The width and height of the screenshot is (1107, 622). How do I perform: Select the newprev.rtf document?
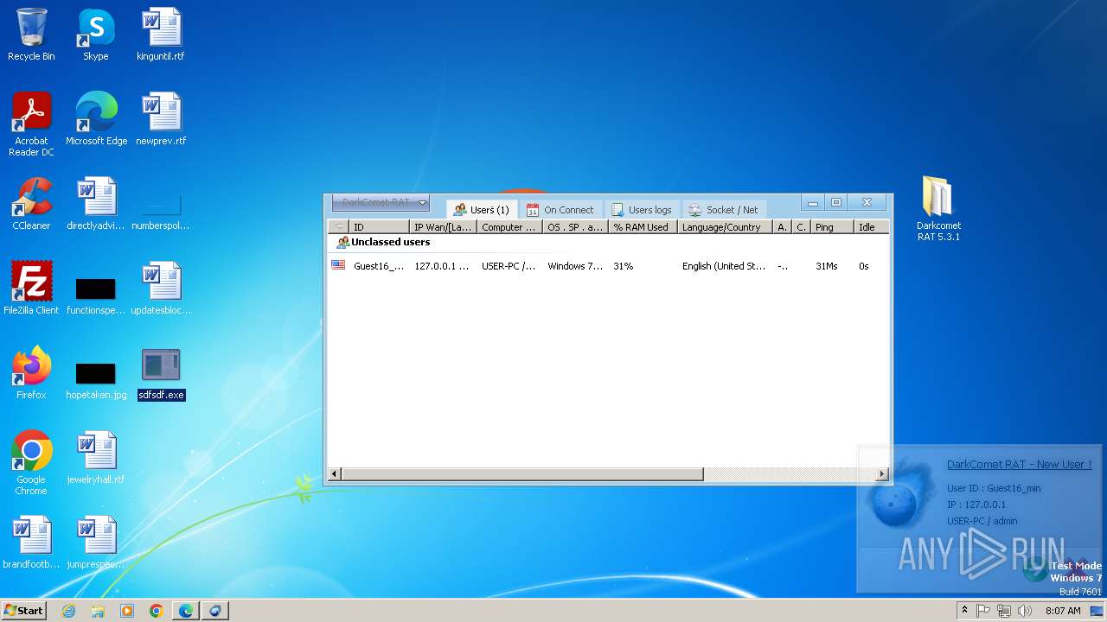tap(161, 119)
